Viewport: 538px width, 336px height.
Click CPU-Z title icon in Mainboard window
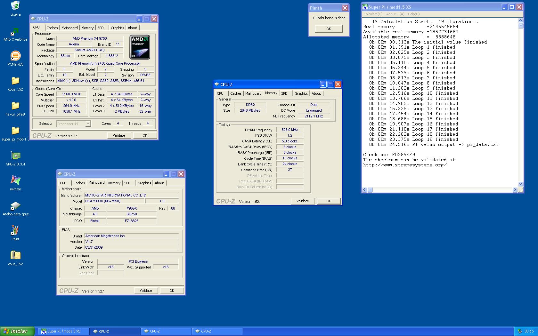(x=60, y=174)
